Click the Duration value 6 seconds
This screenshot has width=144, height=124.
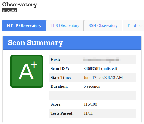[x=92, y=86]
